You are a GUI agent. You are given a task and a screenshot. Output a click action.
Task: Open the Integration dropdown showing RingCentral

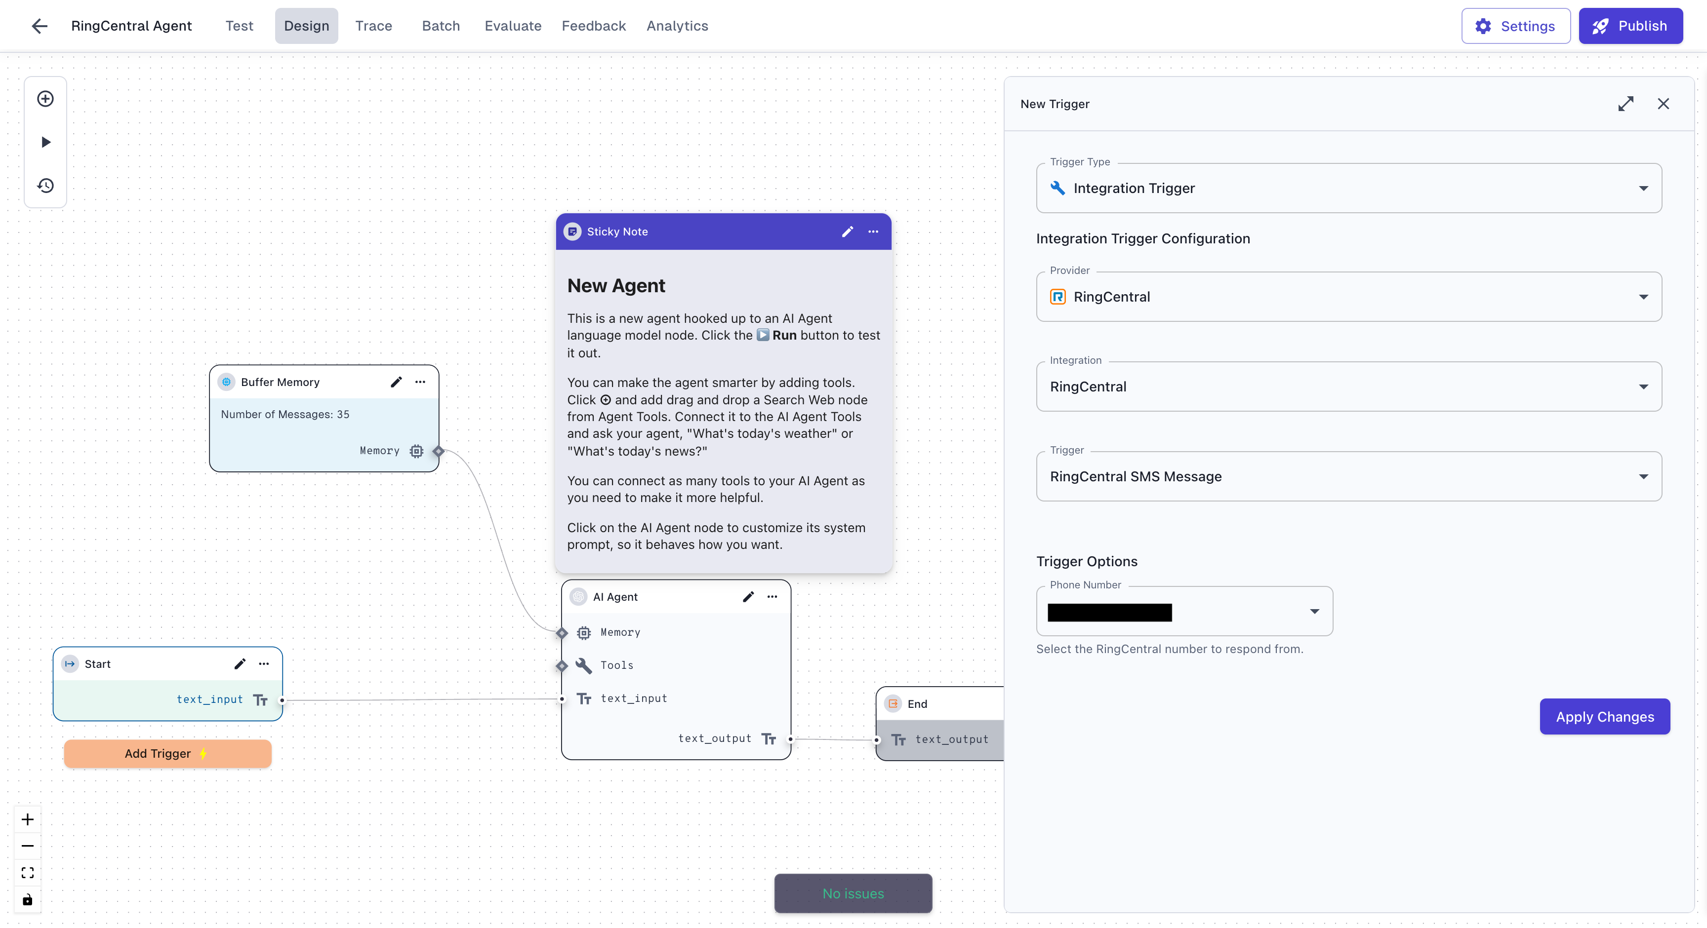[x=1348, y=386]
